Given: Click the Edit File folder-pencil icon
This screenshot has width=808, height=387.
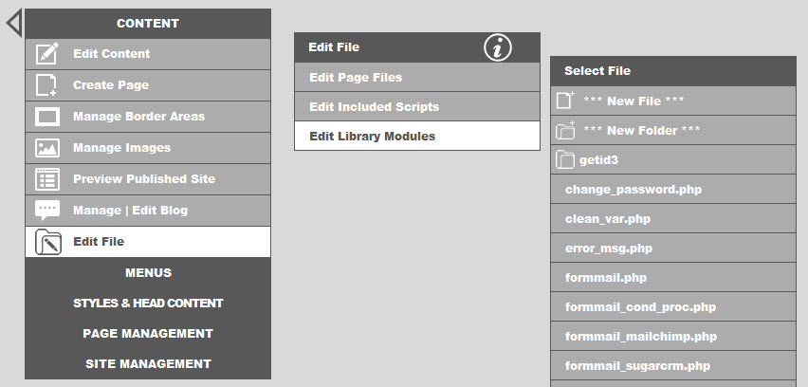Looking at the screenshot, I should coord(48,242).
